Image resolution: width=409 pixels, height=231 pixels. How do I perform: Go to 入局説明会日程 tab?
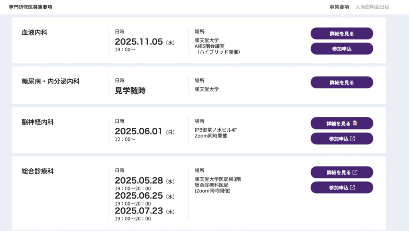click(x=372, y=7)
